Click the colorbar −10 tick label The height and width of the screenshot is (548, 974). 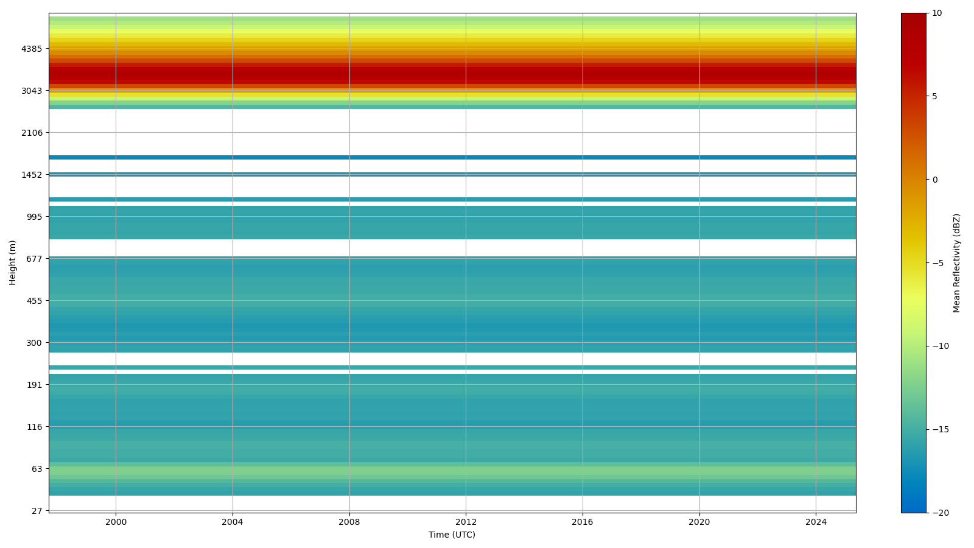click(941, 346)
